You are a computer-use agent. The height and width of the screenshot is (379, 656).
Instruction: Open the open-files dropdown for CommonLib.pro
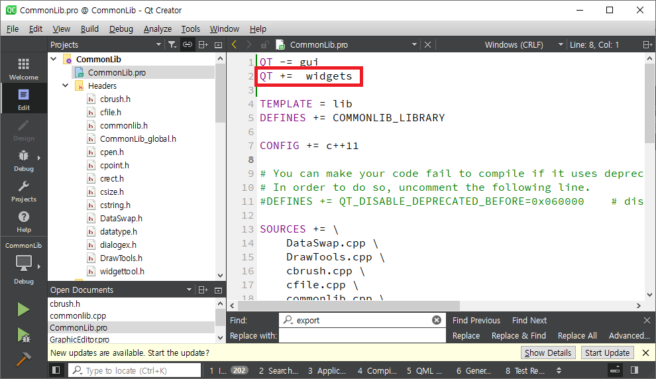414,45
